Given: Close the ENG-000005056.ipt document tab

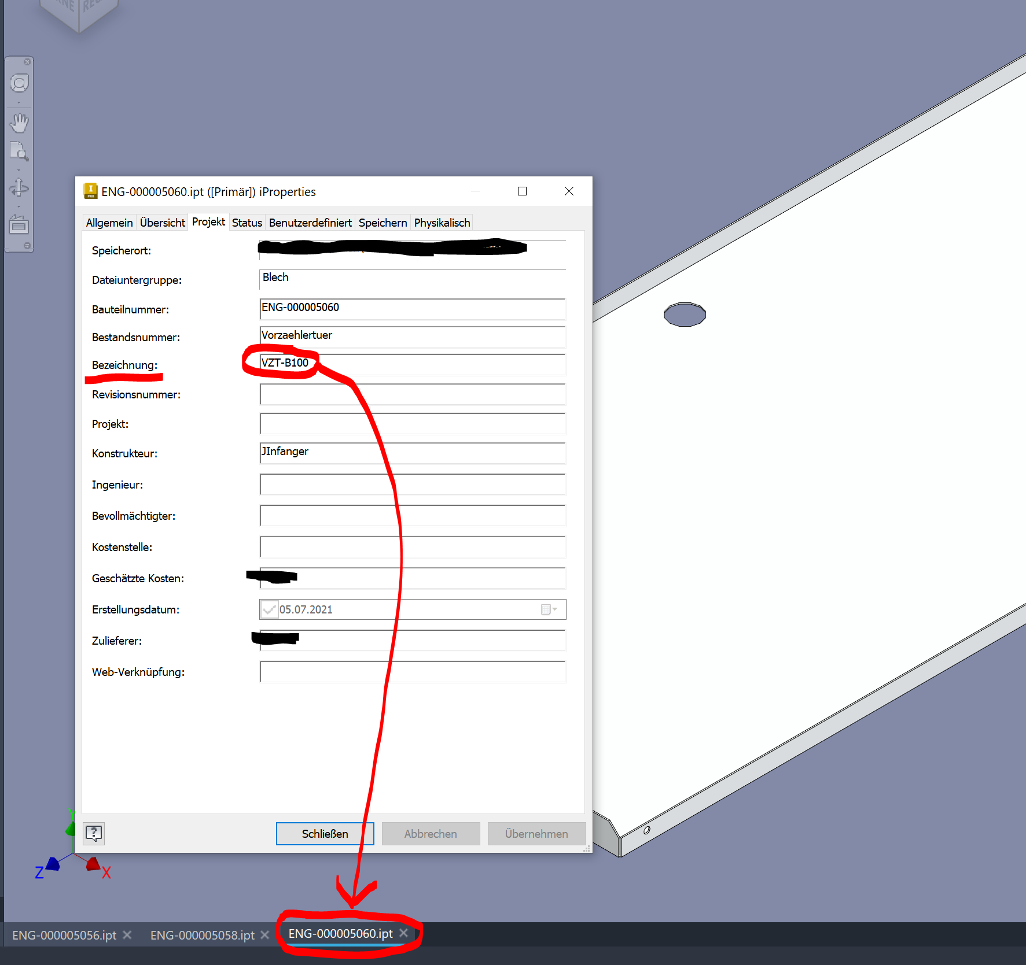Looking at the screenshot, I should tap(127, 934).
